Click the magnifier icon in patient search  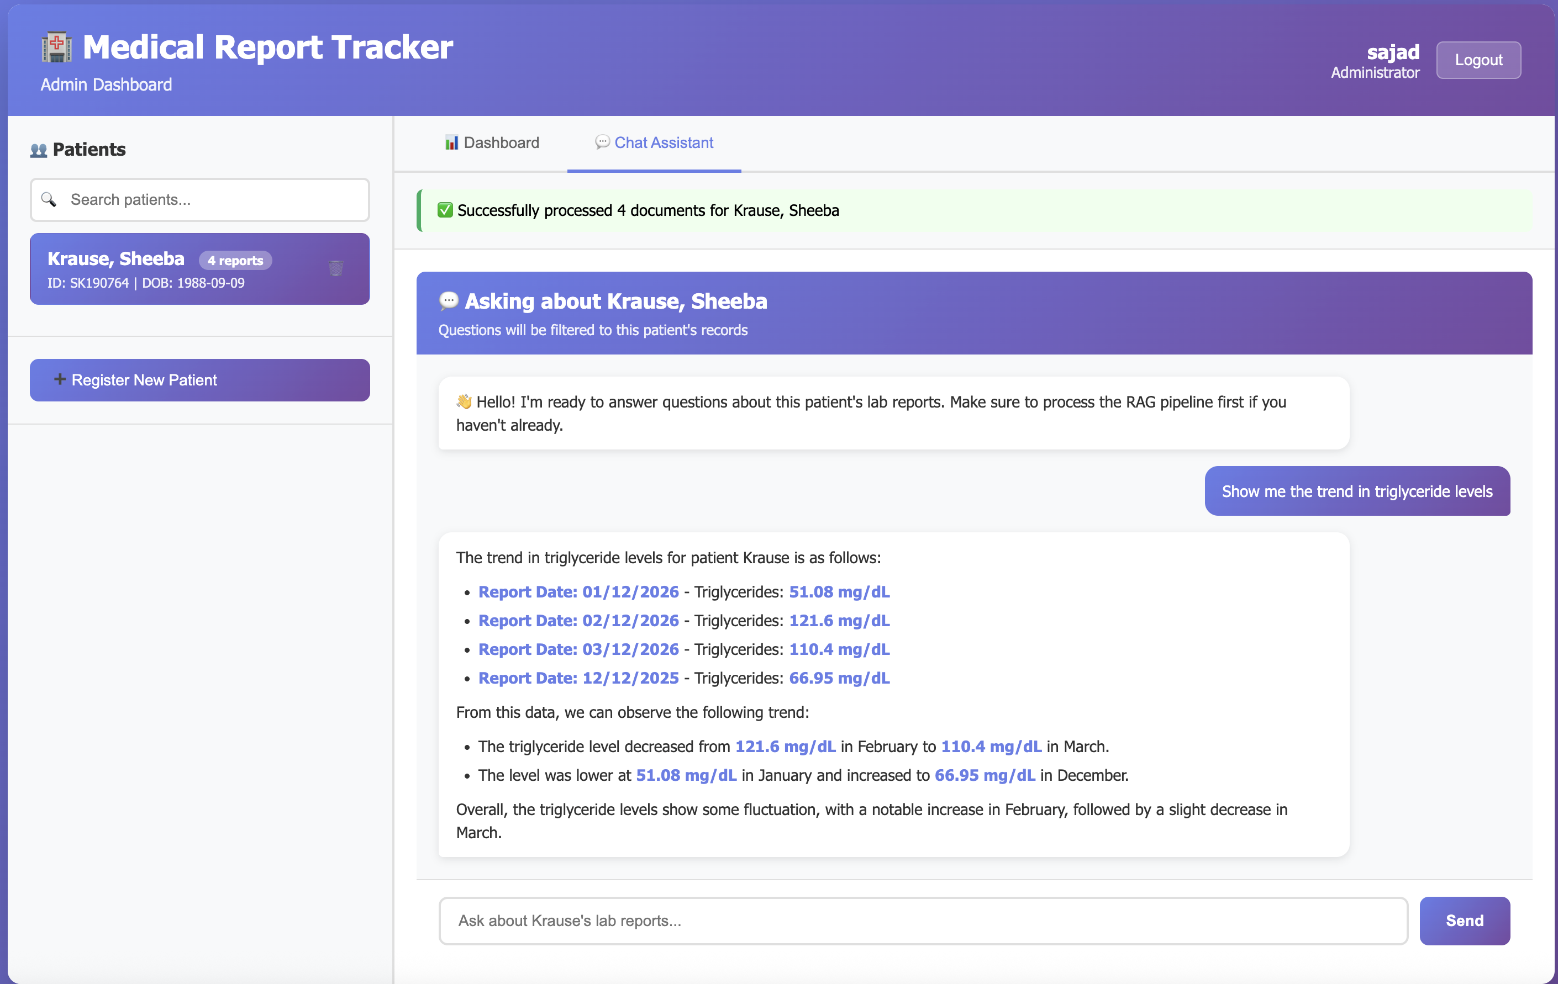[49, 200]
